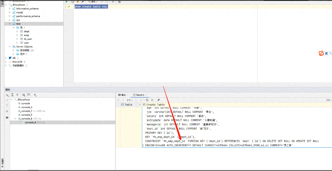The width and height of the screenshot is (332, 171).
Task: Expand the performance_schema node
Action: pos(10,16)
